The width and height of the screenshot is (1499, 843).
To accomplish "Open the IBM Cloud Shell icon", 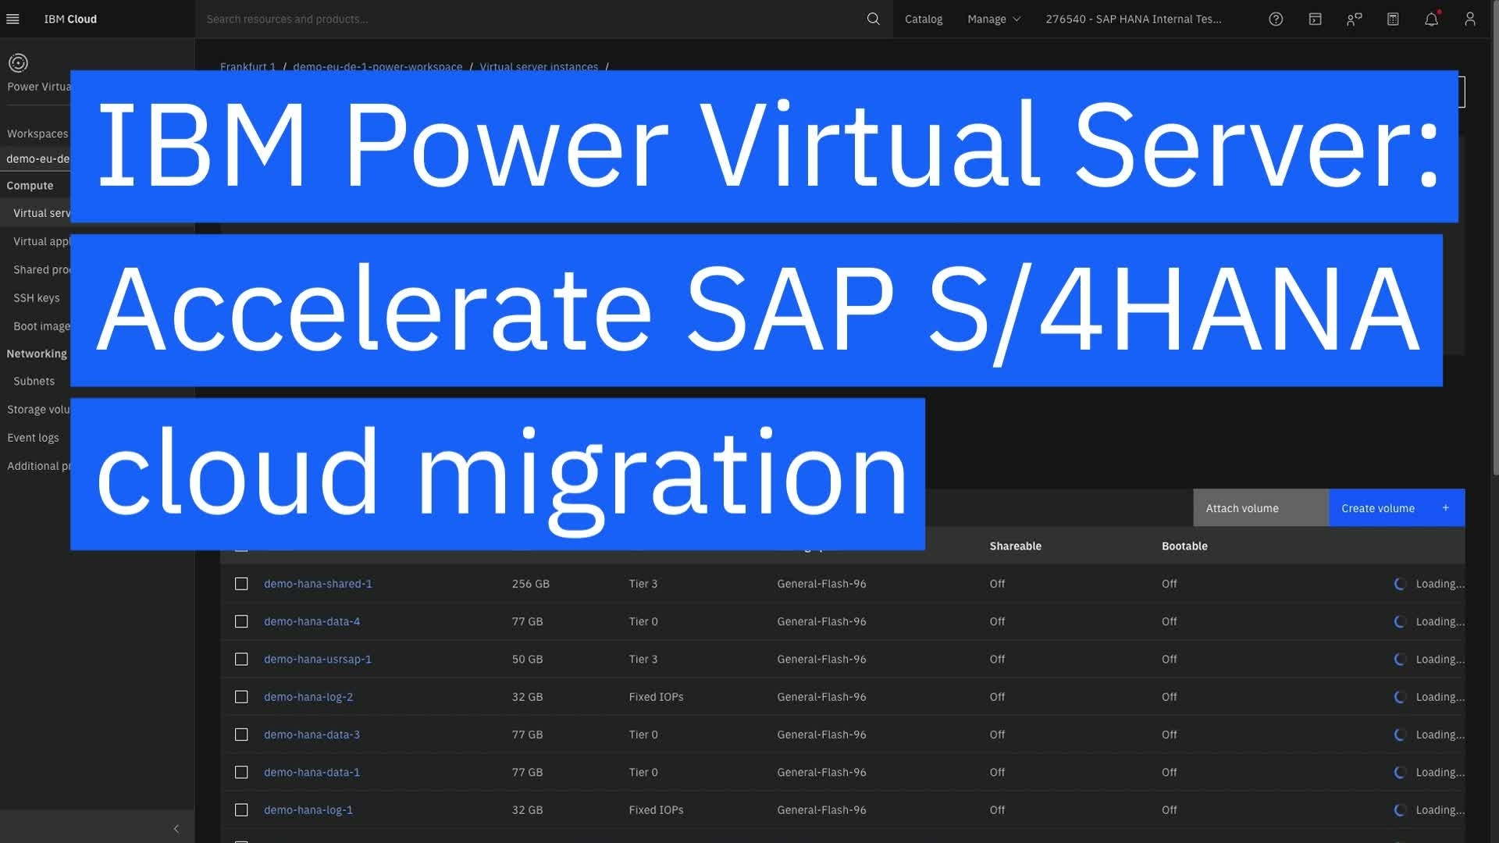I will (x=1315, y=19).
